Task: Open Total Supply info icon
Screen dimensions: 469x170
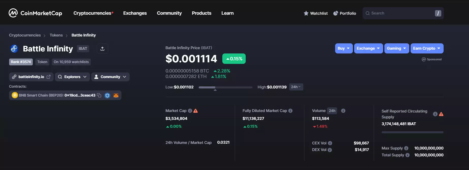Action: click(x=408, y=155)
